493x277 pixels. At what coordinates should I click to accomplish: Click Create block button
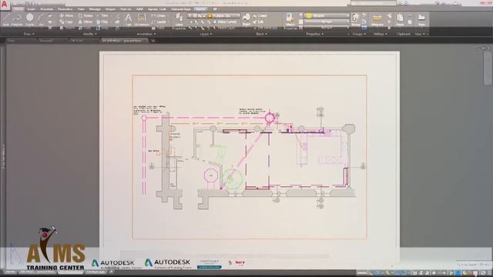point(260,15)
